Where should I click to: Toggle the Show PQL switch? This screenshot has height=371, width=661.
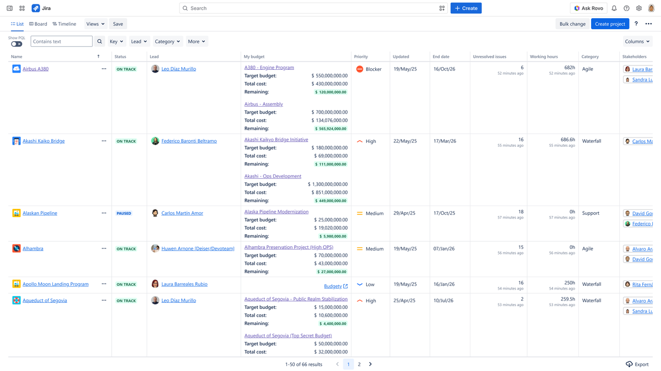[x=17, y=44]
